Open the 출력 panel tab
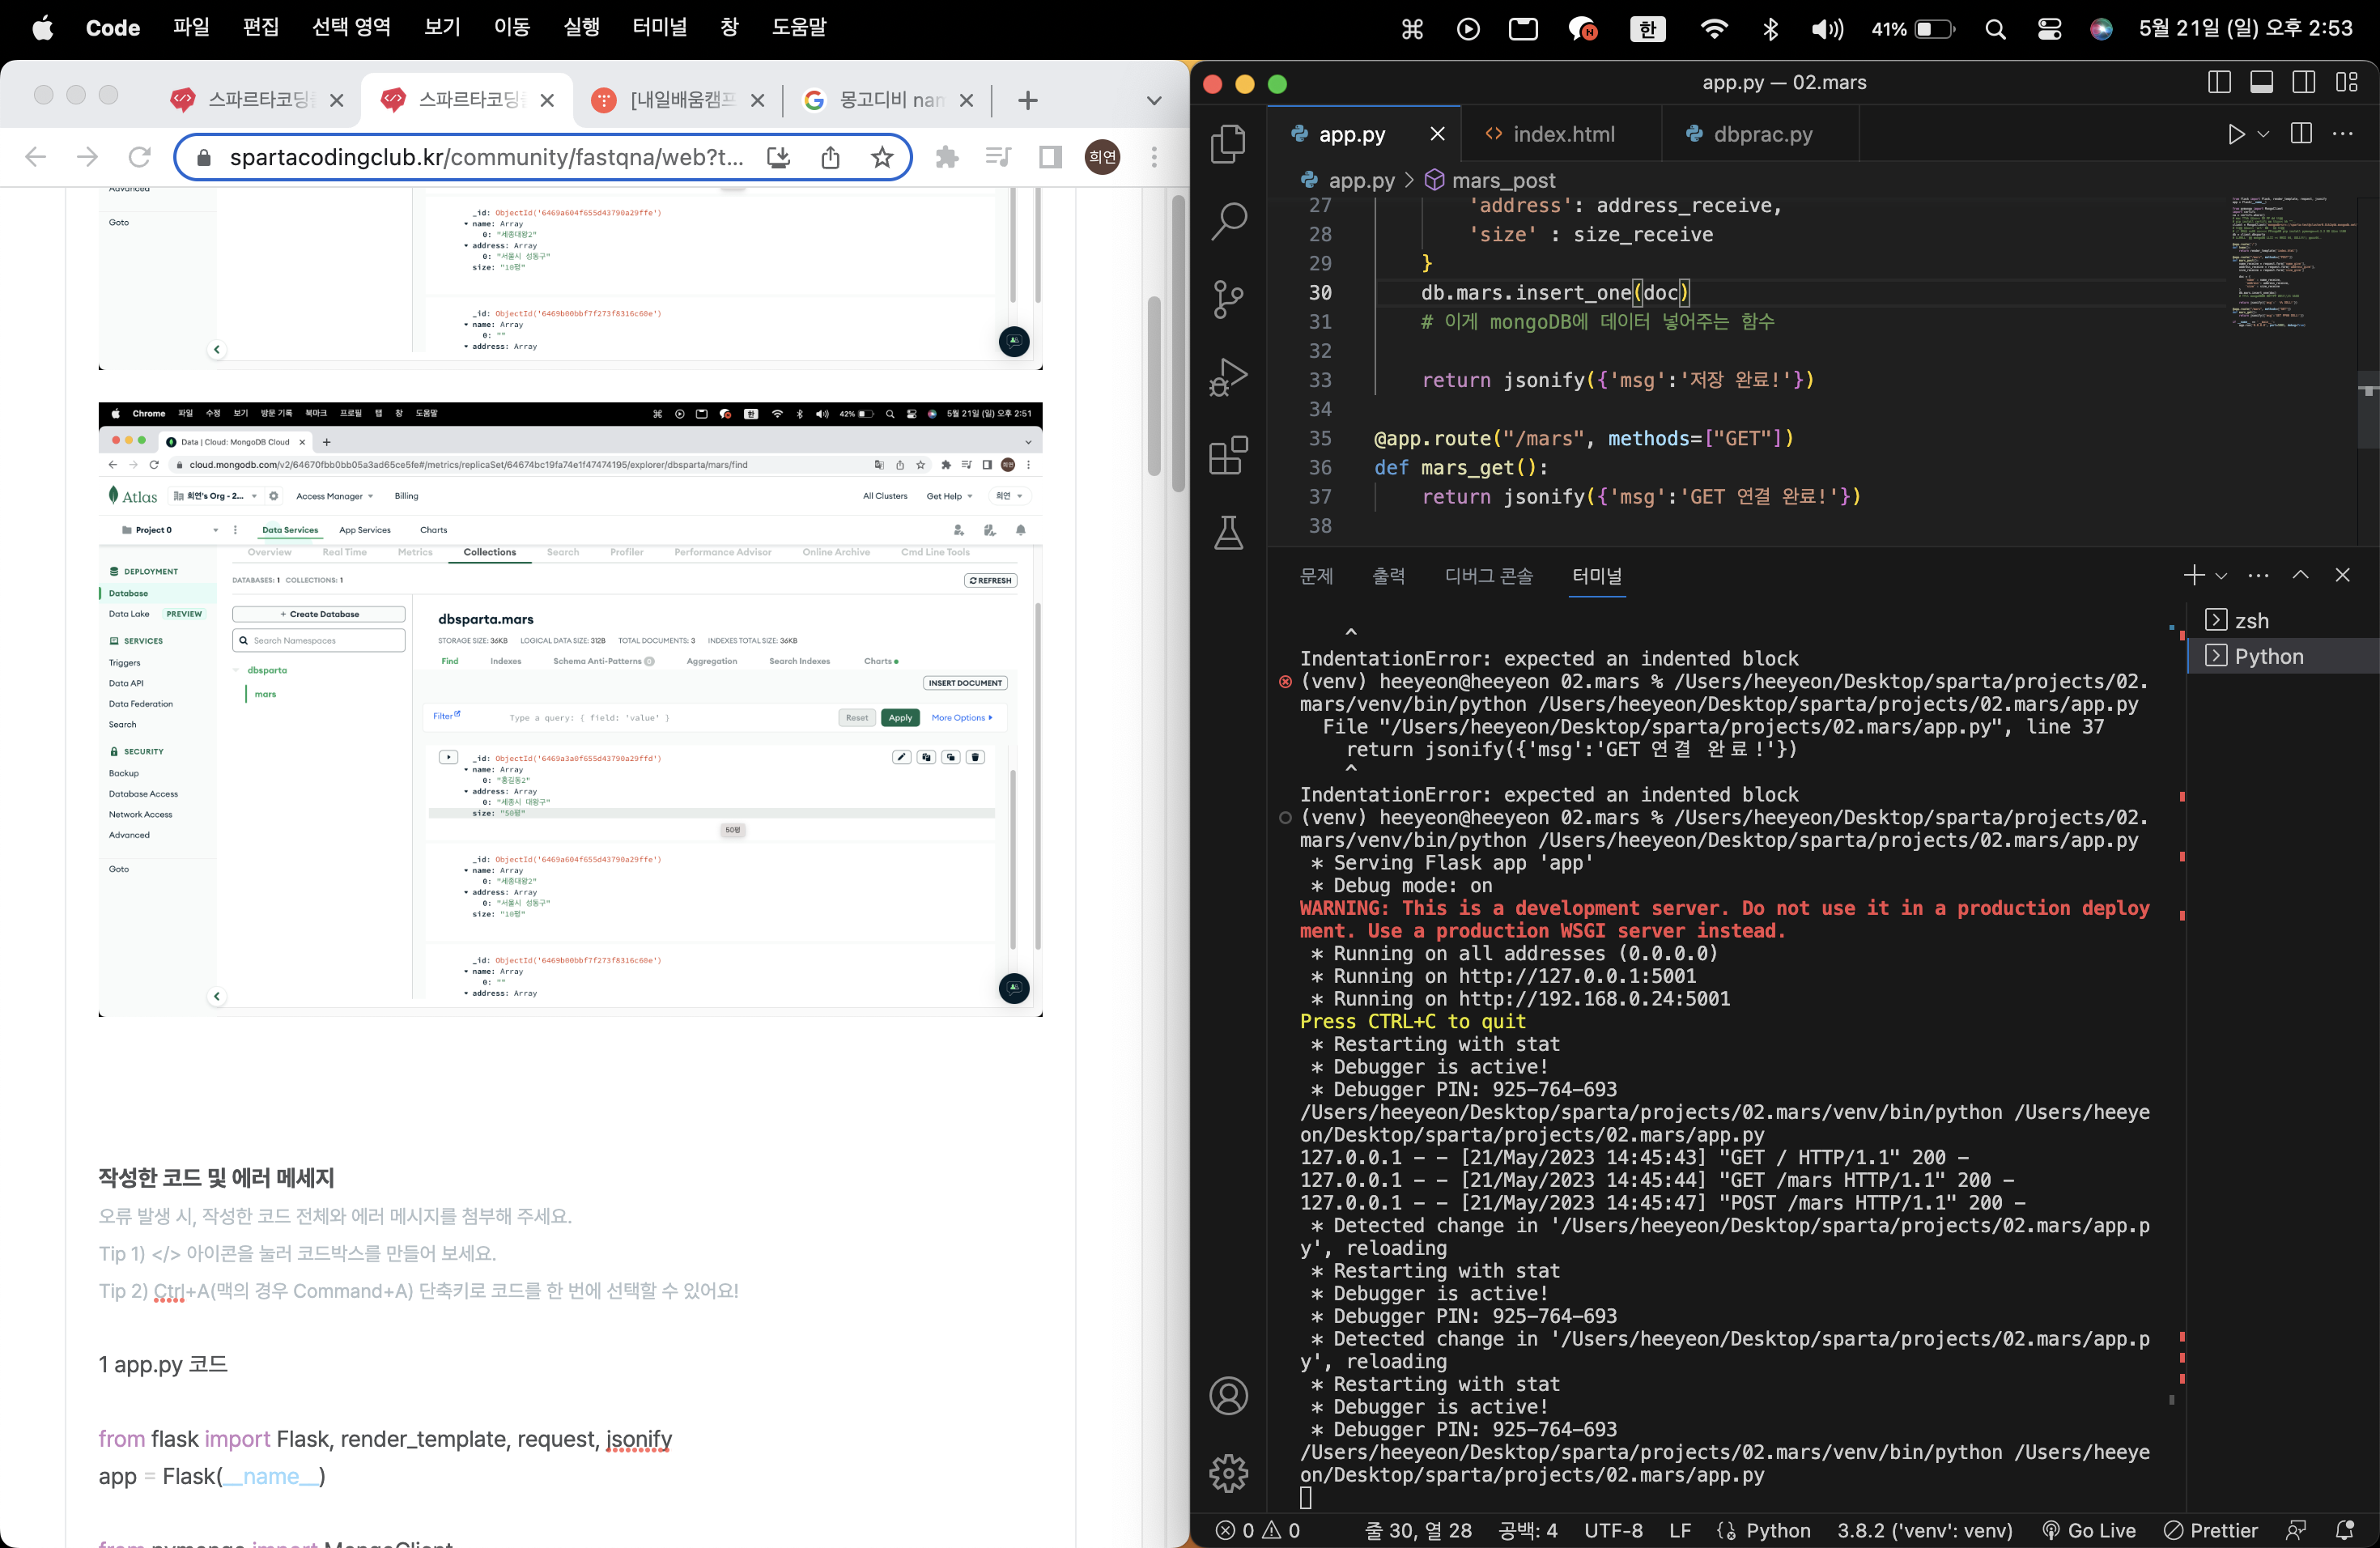The height and width of the screenshot is (1548, 2380). 1388,575
